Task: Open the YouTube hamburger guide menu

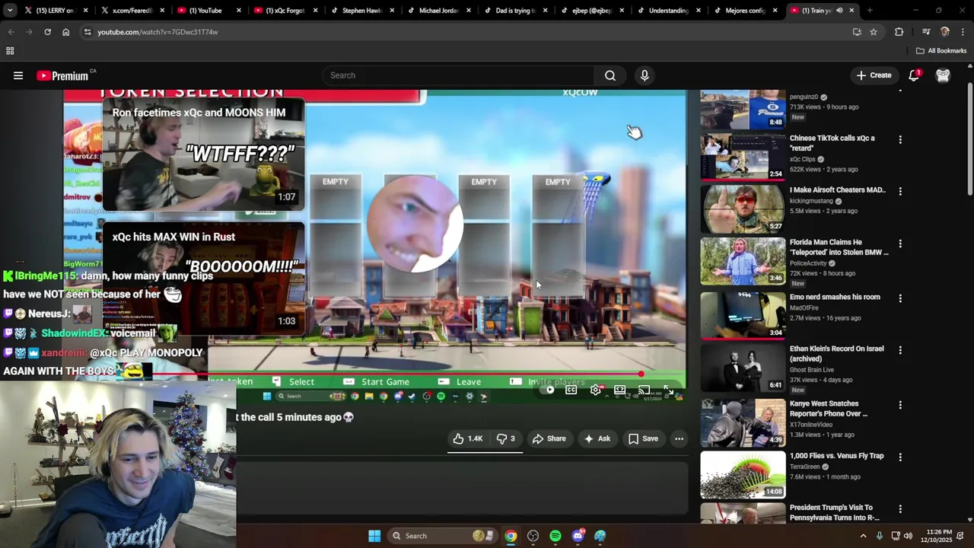Action: pyautogui.click(x=18, y=75)
